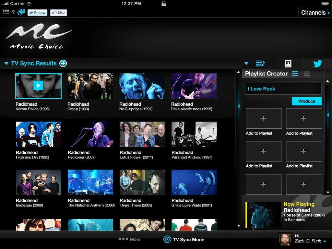Screen dimensions: 332x249
Task: Select the Fake plastic trees (1995) thumbnail
Action: point(194,86)
